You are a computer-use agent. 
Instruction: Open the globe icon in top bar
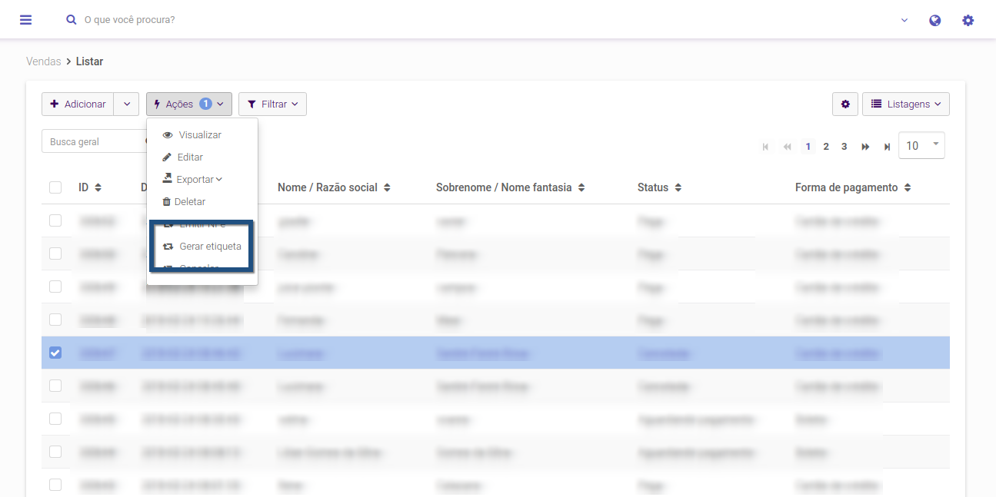(x=935, y=21)
